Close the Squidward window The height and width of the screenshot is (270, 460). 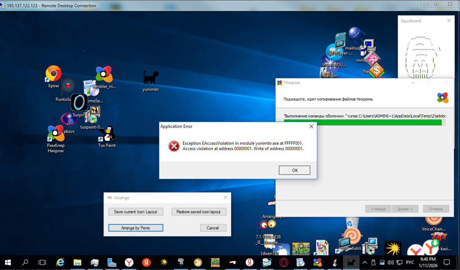pos(449,21)
